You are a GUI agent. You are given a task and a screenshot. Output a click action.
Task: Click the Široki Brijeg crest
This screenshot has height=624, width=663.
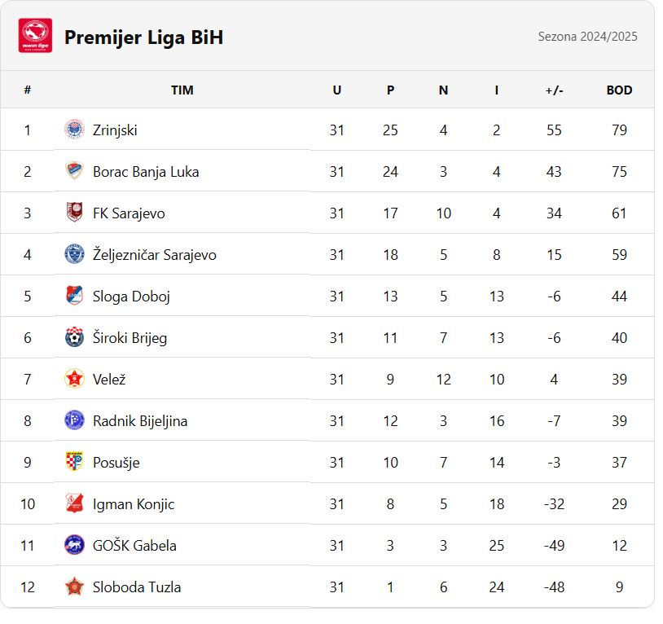[75, 338]
